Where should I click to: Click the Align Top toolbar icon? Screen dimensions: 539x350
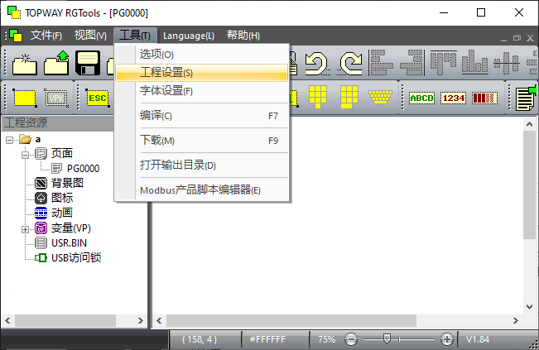[443, 63]
